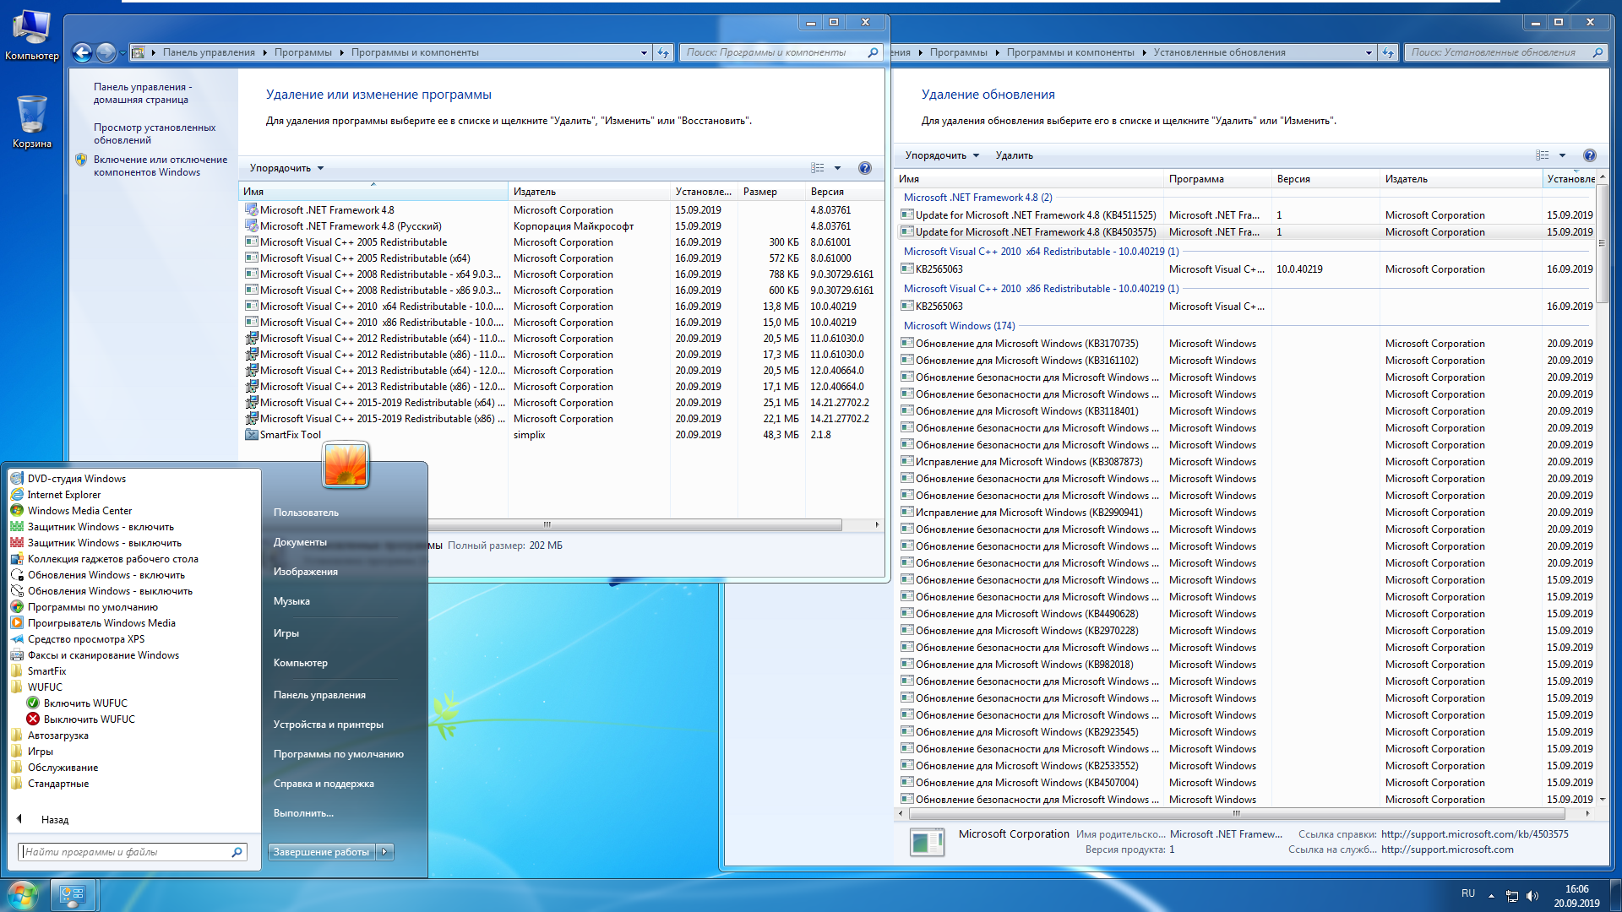
Task: Click the Start menu search field
Action: [125, 852]
